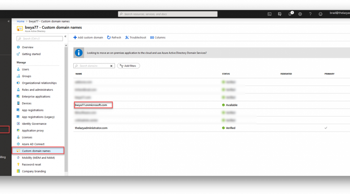
Task: Click the Azure AD Connect icon
Action: 18,144
